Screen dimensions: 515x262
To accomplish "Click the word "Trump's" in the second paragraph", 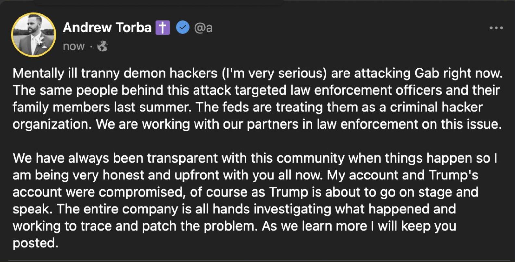I will tap(453, 175).
